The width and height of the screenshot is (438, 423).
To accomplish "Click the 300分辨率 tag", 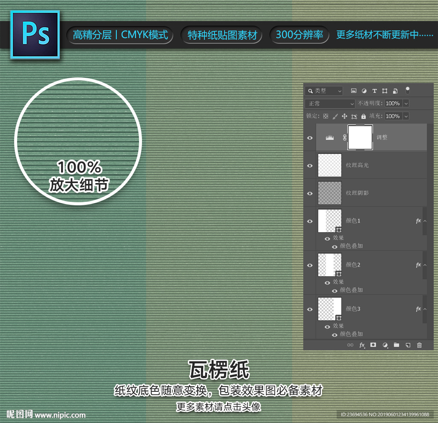I will pos(299,35).
